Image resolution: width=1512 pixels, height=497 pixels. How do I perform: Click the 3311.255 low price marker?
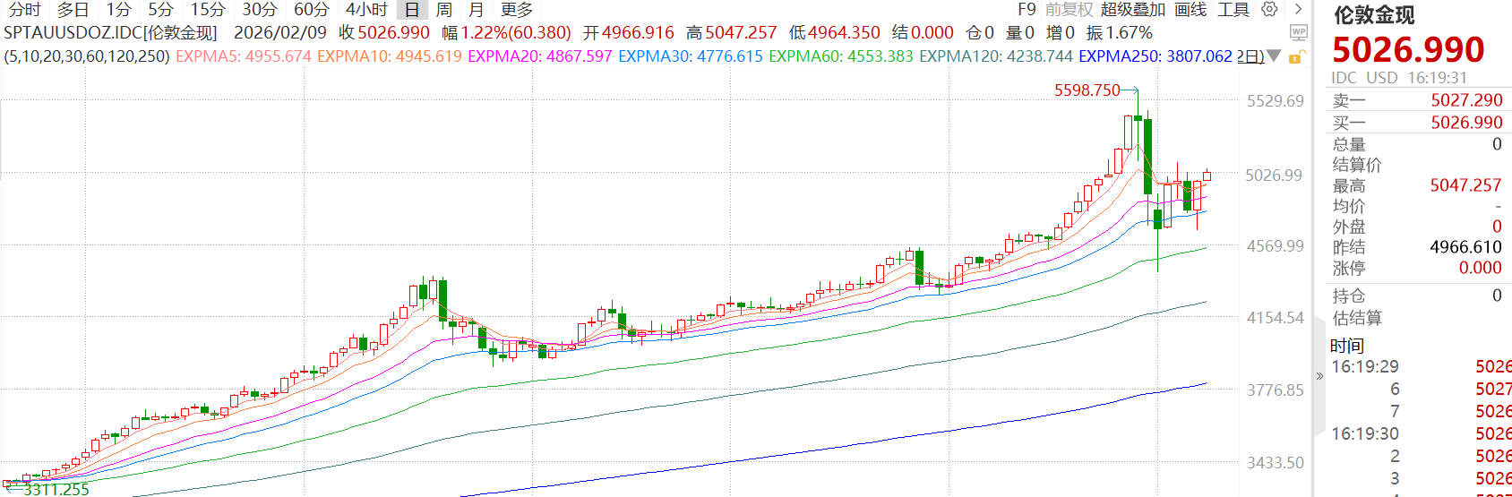(x=56, y=489)
